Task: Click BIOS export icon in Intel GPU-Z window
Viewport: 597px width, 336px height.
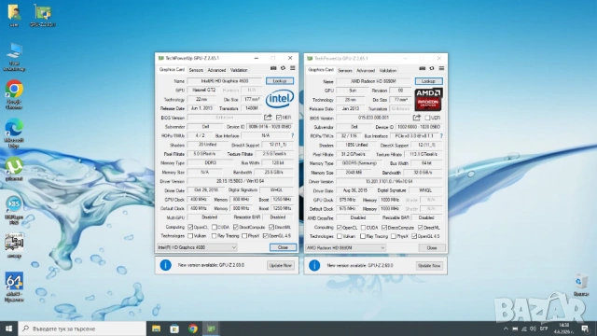Action: coord(268,117)
